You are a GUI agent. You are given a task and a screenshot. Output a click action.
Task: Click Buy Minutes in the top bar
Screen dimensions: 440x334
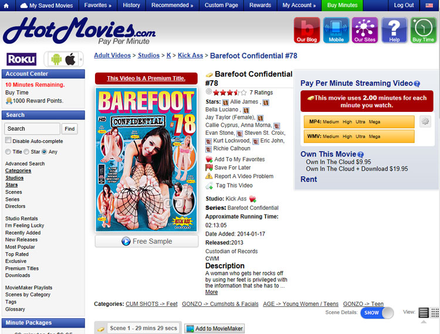click(342, 5)
